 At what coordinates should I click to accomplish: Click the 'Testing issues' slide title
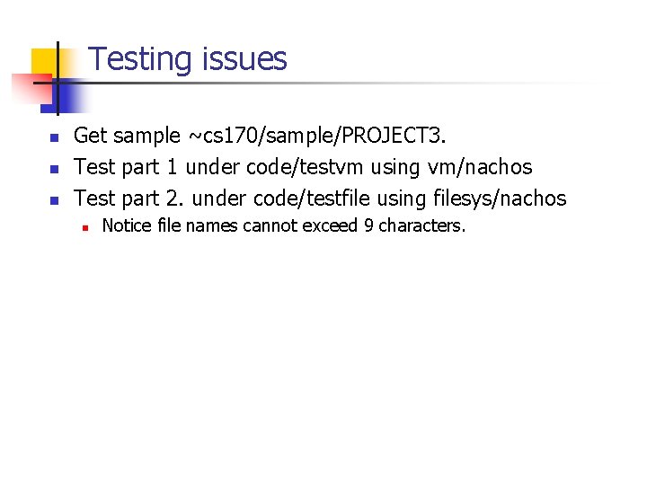188,59
